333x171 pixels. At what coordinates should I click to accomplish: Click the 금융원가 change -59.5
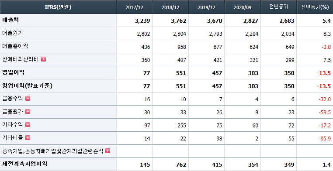coord(325,113)
